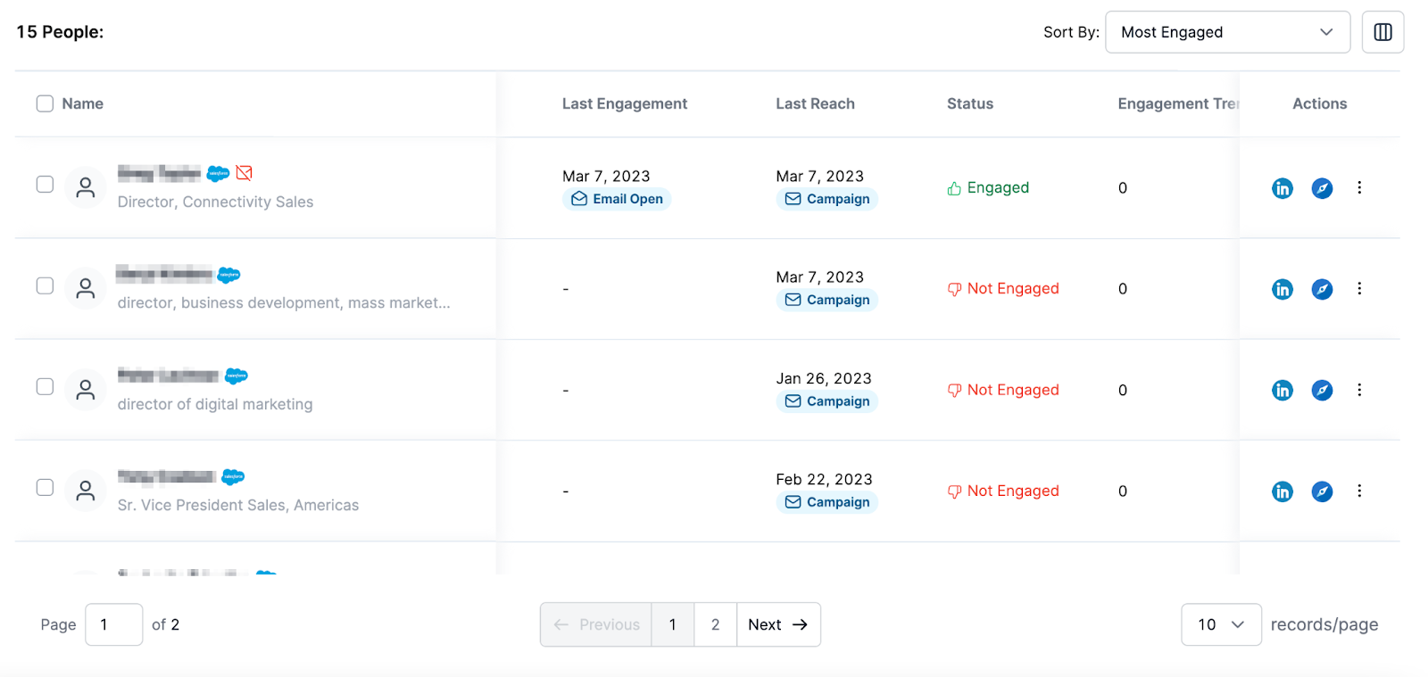Click the Page number input field
The image size is (1428, 677).
(x=113, y=624)
